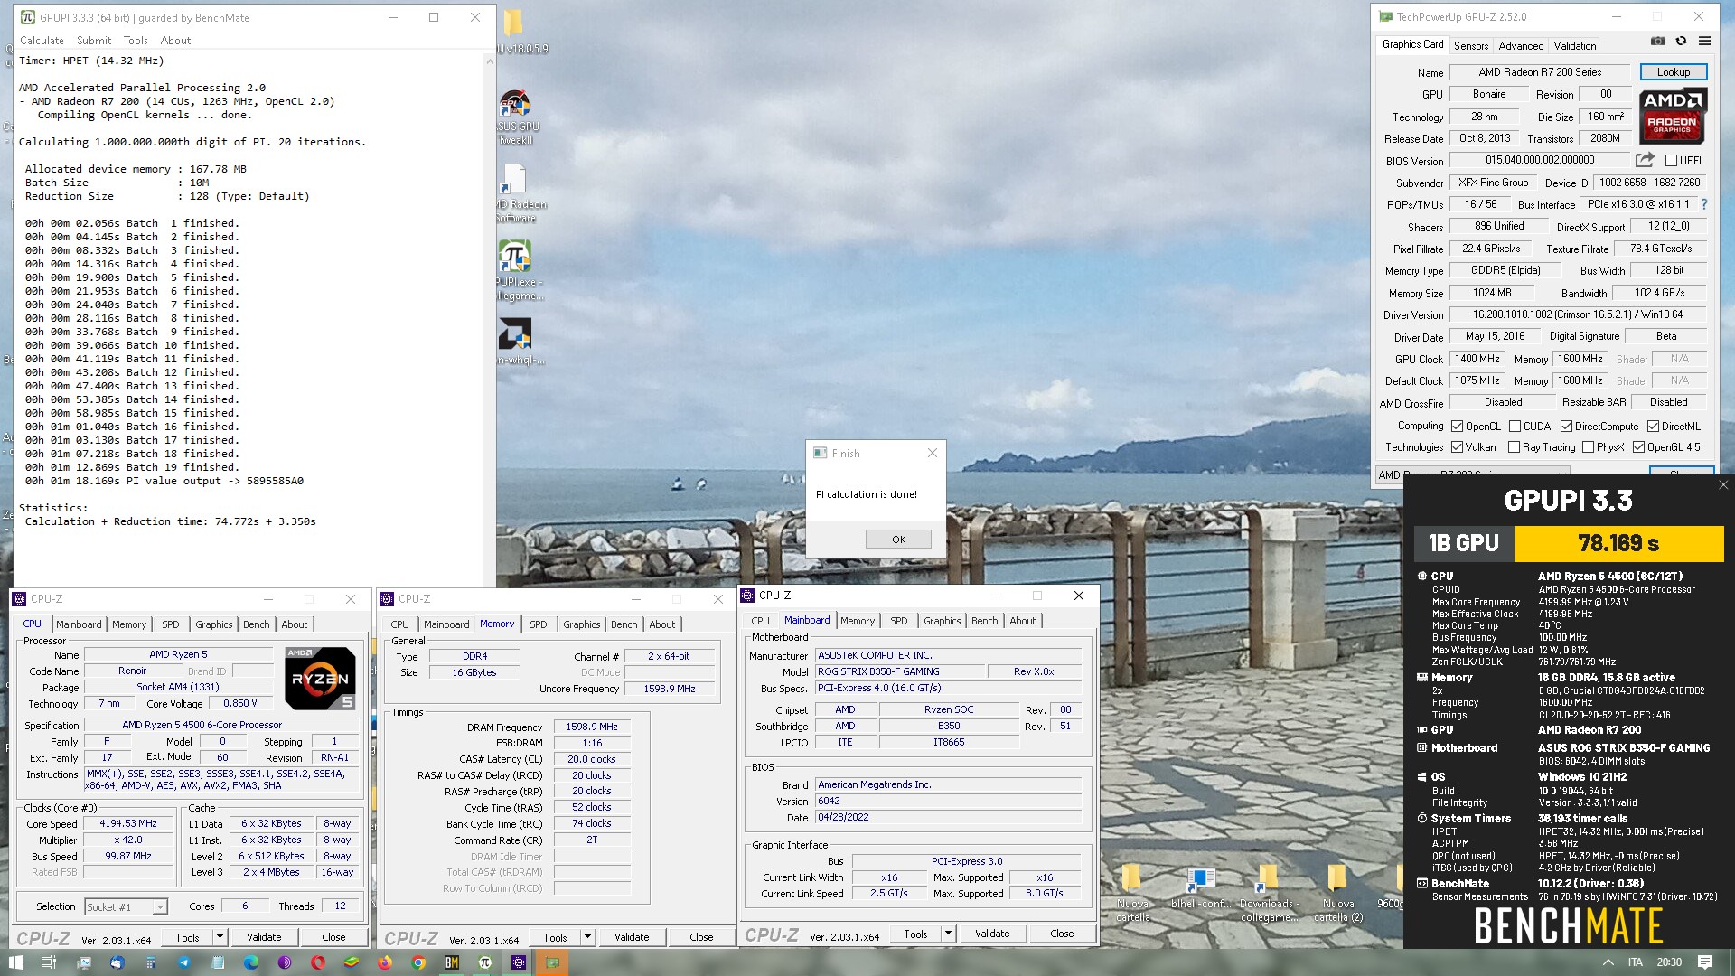Close the BenchMate overlay panel

(x=1723, y=485)
